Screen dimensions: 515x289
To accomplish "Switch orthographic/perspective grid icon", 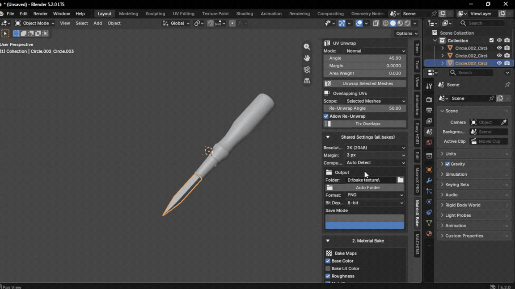I will pos(307,81).
